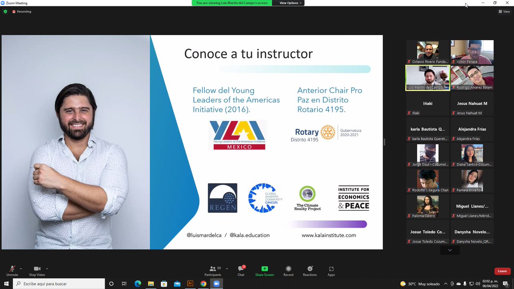Open Adobe Illustrator from taskbar

[190, 283]
